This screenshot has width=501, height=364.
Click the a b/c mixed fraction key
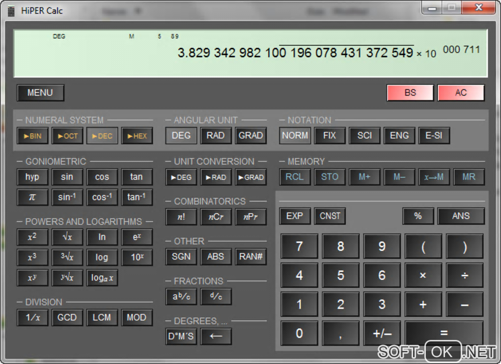(x=181, y=297)
